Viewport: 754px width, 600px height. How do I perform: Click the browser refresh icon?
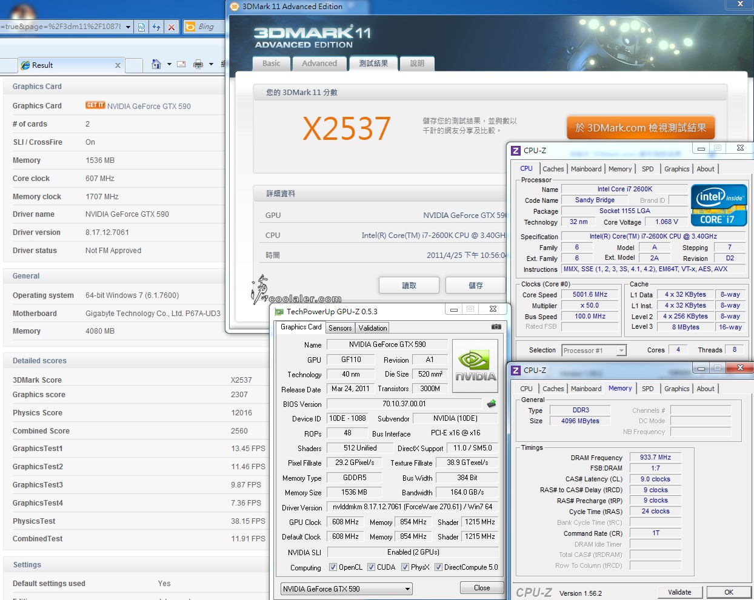tap(156, 27)
